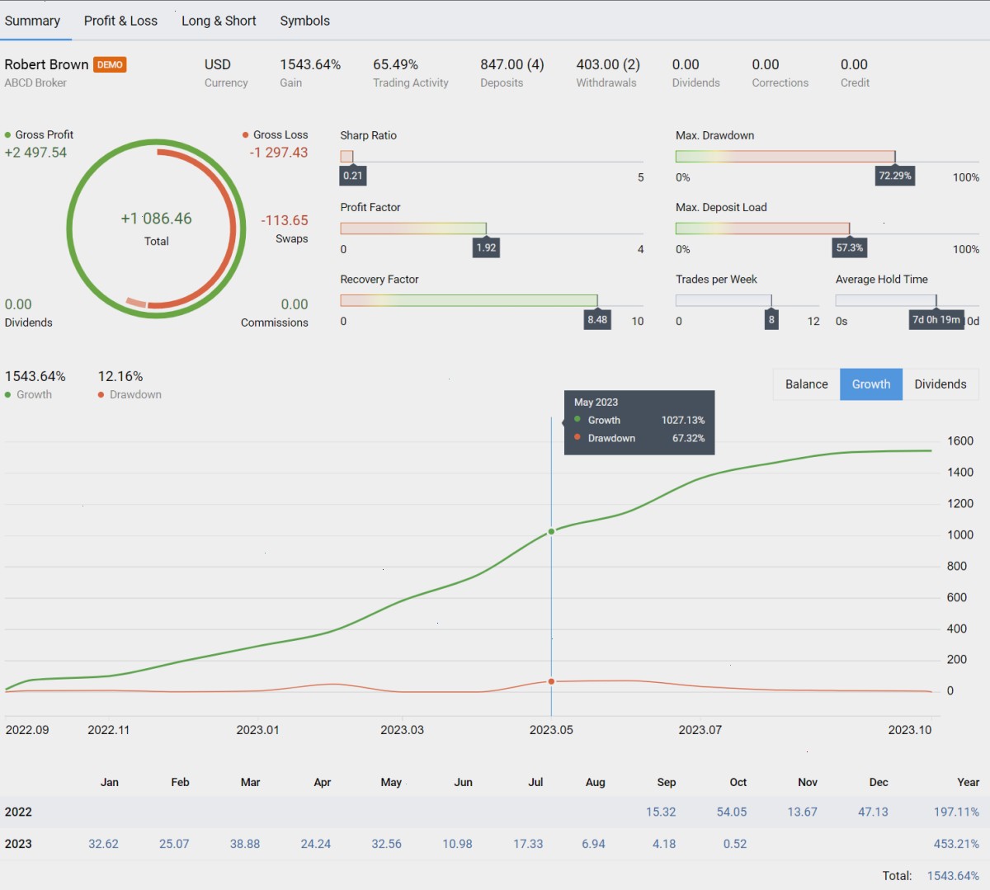Click the 2022 November cell 13.67
The width and height of the screenshot is (990, 890).
[x=802, y=812]
